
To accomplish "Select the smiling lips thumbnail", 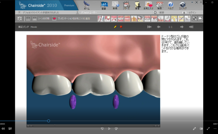I will coord(127,18).
